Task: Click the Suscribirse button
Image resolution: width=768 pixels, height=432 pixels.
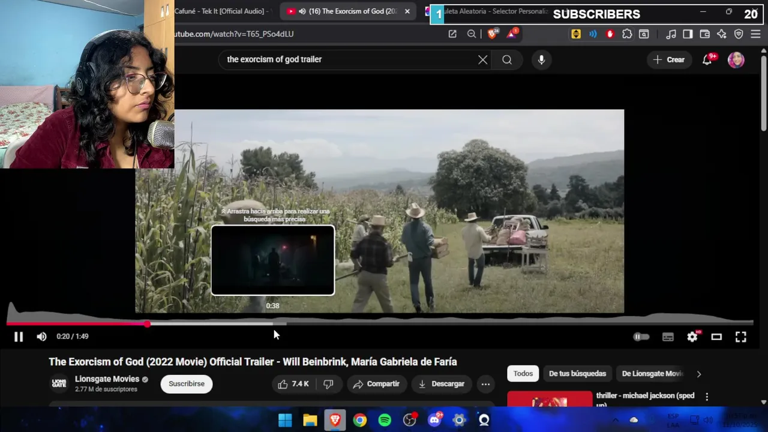Action: tap(187, 384)
